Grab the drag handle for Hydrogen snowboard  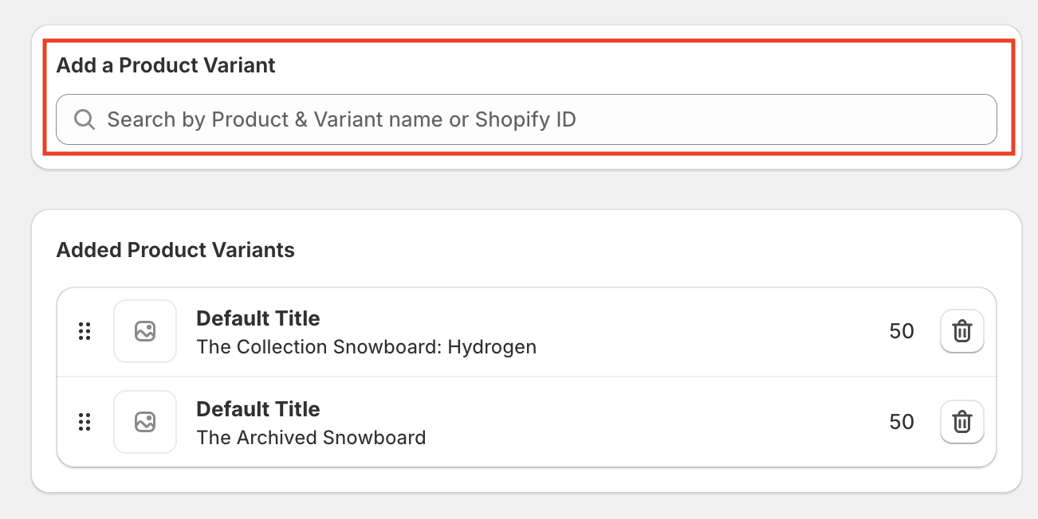[x=85, y=331]
